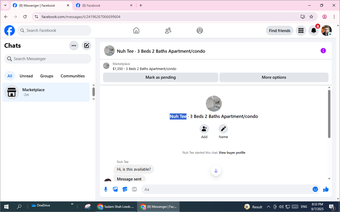
Task: Open the Facebook Home icon
Action: (136, 30)
